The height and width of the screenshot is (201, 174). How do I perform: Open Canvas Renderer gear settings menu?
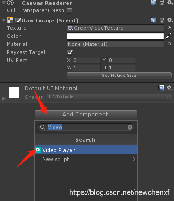tap(170, 3)
